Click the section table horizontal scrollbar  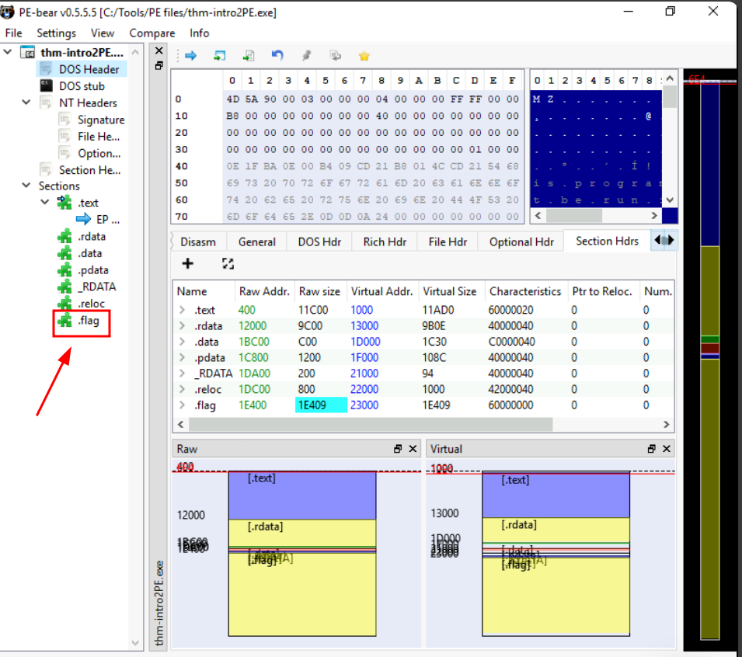click(371, 424)
